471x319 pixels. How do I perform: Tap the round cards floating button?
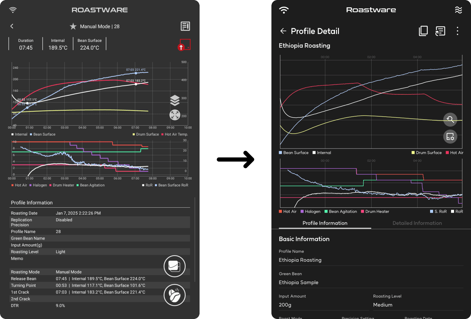click(x=175, y=266)
